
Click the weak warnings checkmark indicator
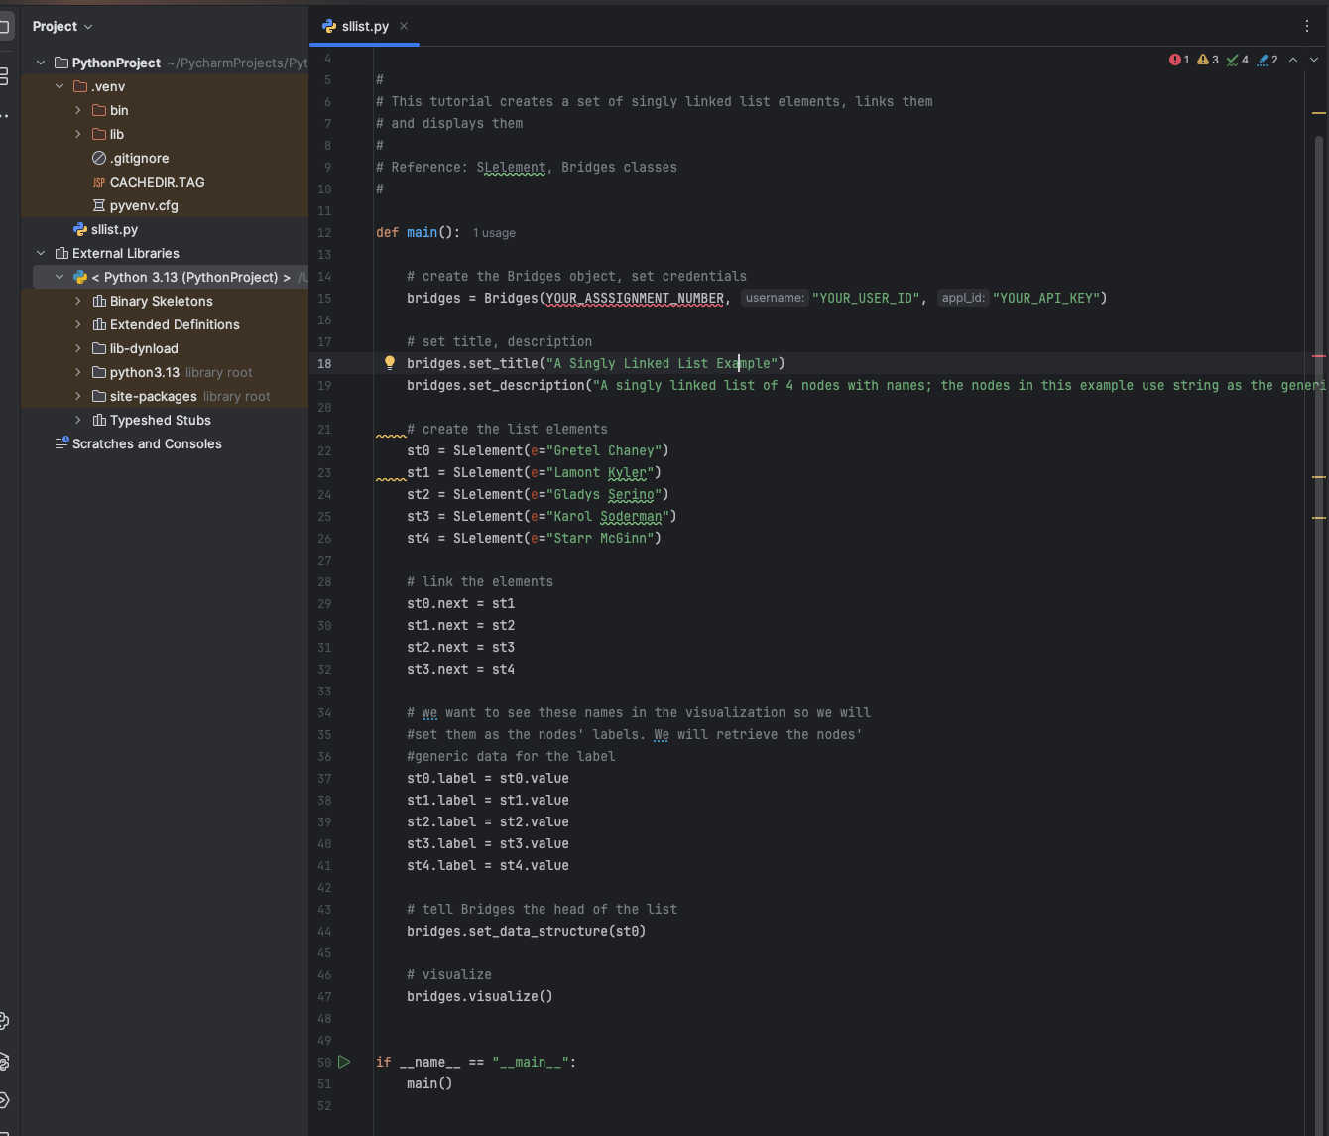point(1238,60)
